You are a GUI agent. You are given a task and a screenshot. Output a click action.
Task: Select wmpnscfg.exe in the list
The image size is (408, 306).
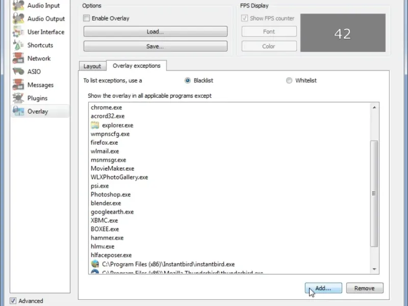point(110,134)
